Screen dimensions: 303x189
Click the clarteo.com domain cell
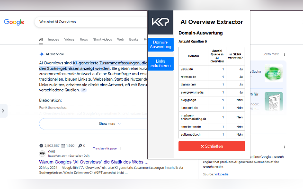click(194, 85)
